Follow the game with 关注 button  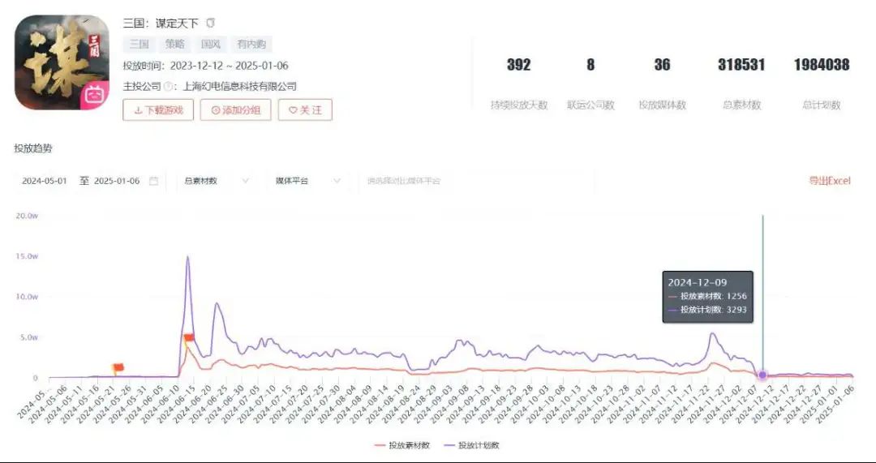(305, 110)
